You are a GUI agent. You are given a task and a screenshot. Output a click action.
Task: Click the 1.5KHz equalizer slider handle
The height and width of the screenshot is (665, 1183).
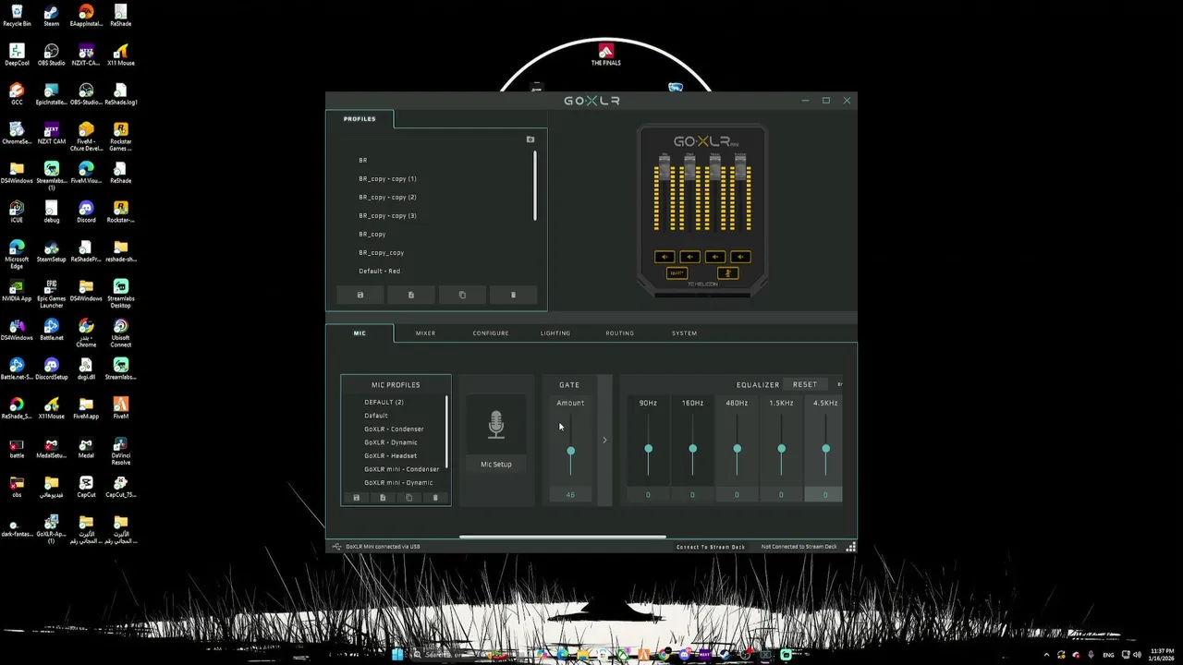point(781,449)
